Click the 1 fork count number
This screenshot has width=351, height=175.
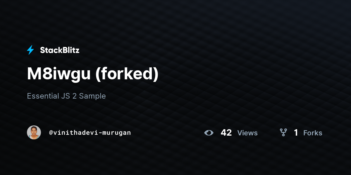296,133
